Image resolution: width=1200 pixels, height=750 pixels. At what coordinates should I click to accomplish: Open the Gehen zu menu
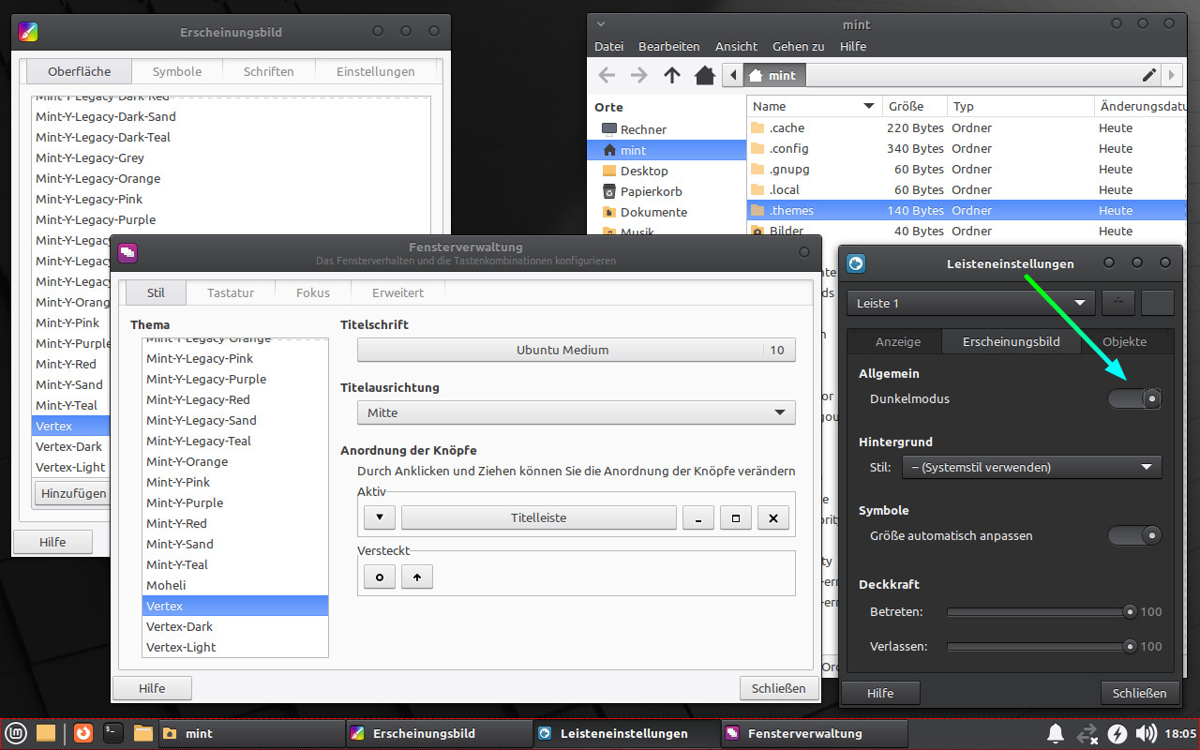pos(799,46)
